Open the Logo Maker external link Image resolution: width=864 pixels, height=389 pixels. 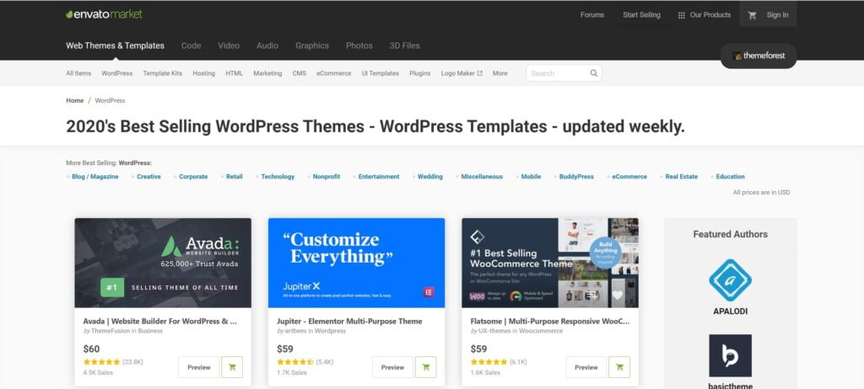click(x=462, y=73)
